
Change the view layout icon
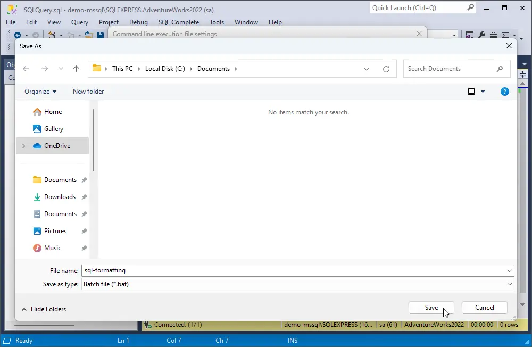(x=471, y=92)
